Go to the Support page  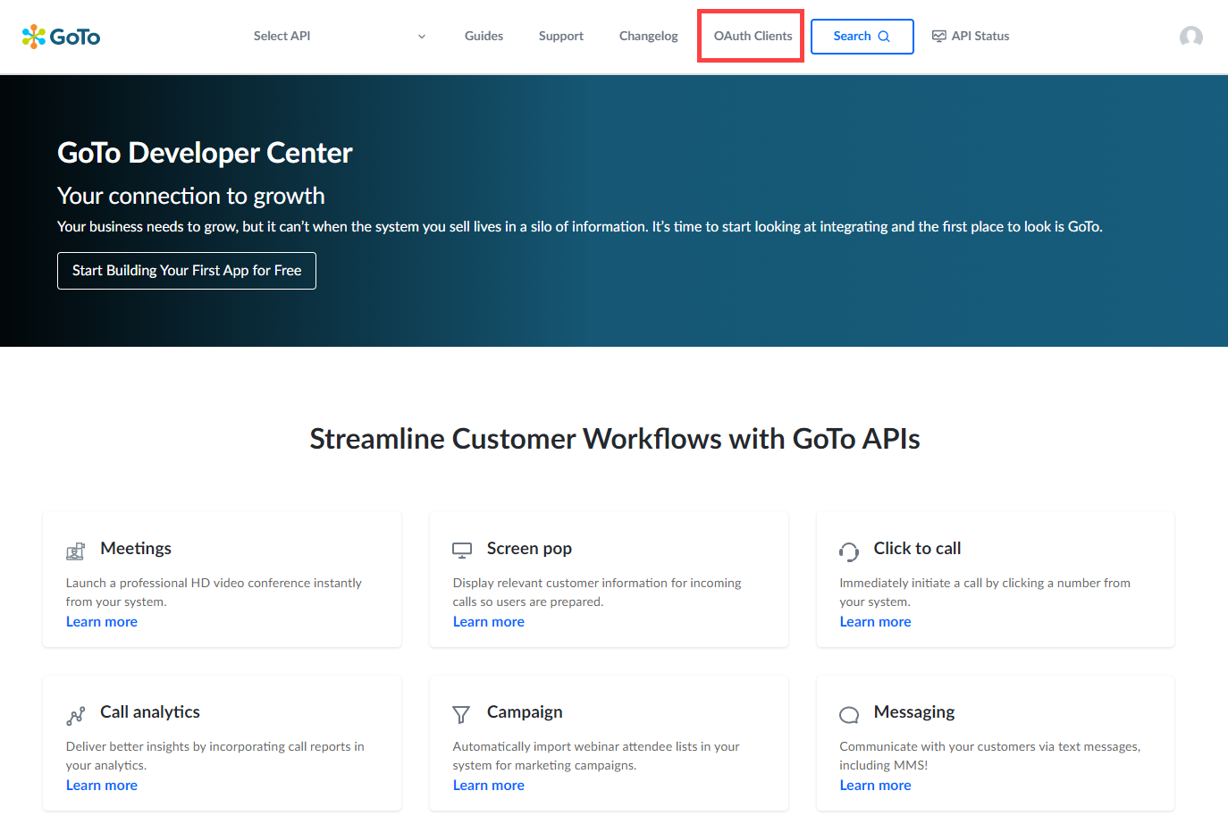click(x=561, y=37)
